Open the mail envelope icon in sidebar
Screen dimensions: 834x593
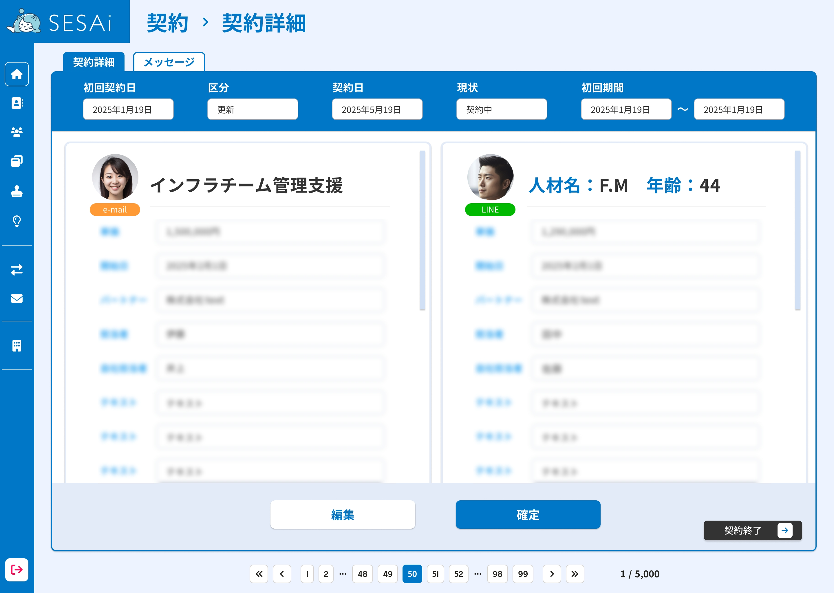pos(17,299)
